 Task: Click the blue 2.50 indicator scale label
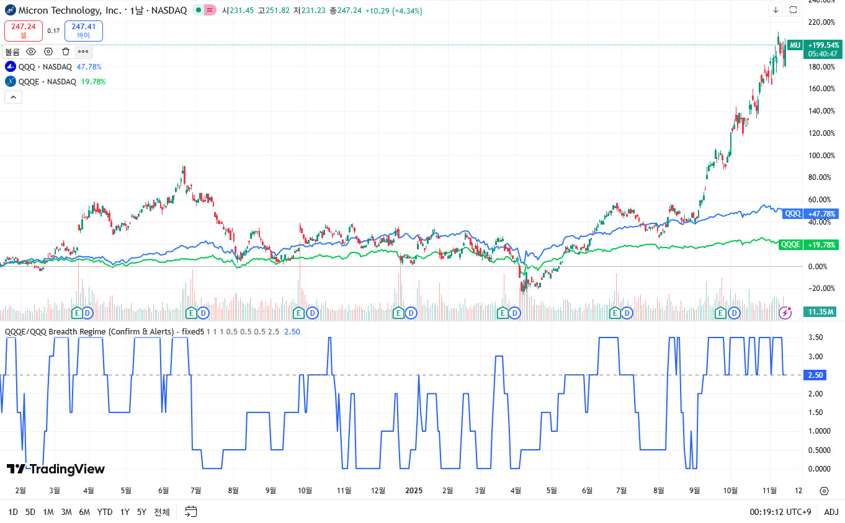[x=816, y=375]
